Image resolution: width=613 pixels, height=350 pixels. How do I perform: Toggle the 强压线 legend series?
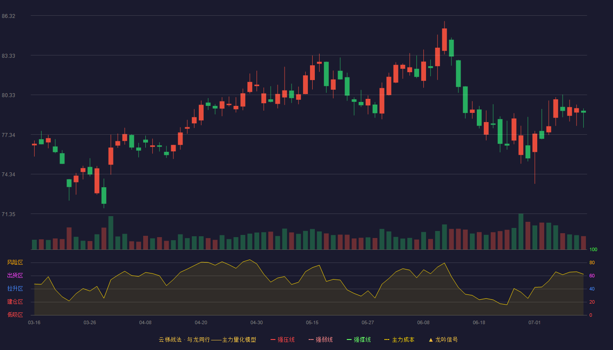point(282,339)
